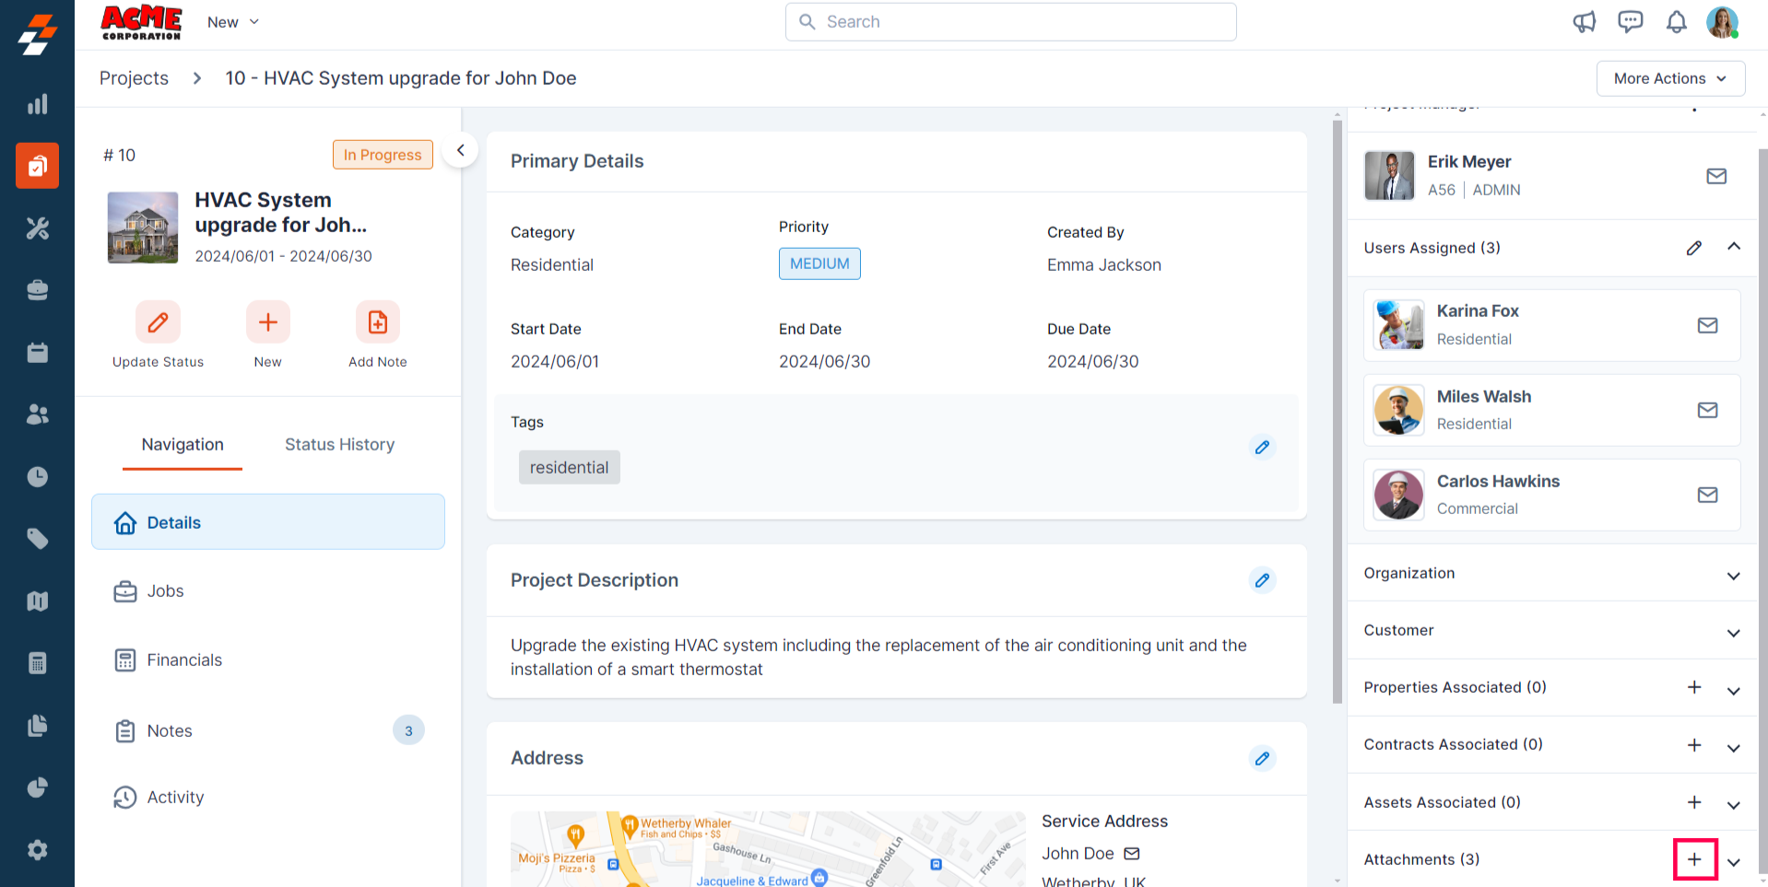Open the New dropdown in the header
1768x887 pixels.
tap(232, 22)
